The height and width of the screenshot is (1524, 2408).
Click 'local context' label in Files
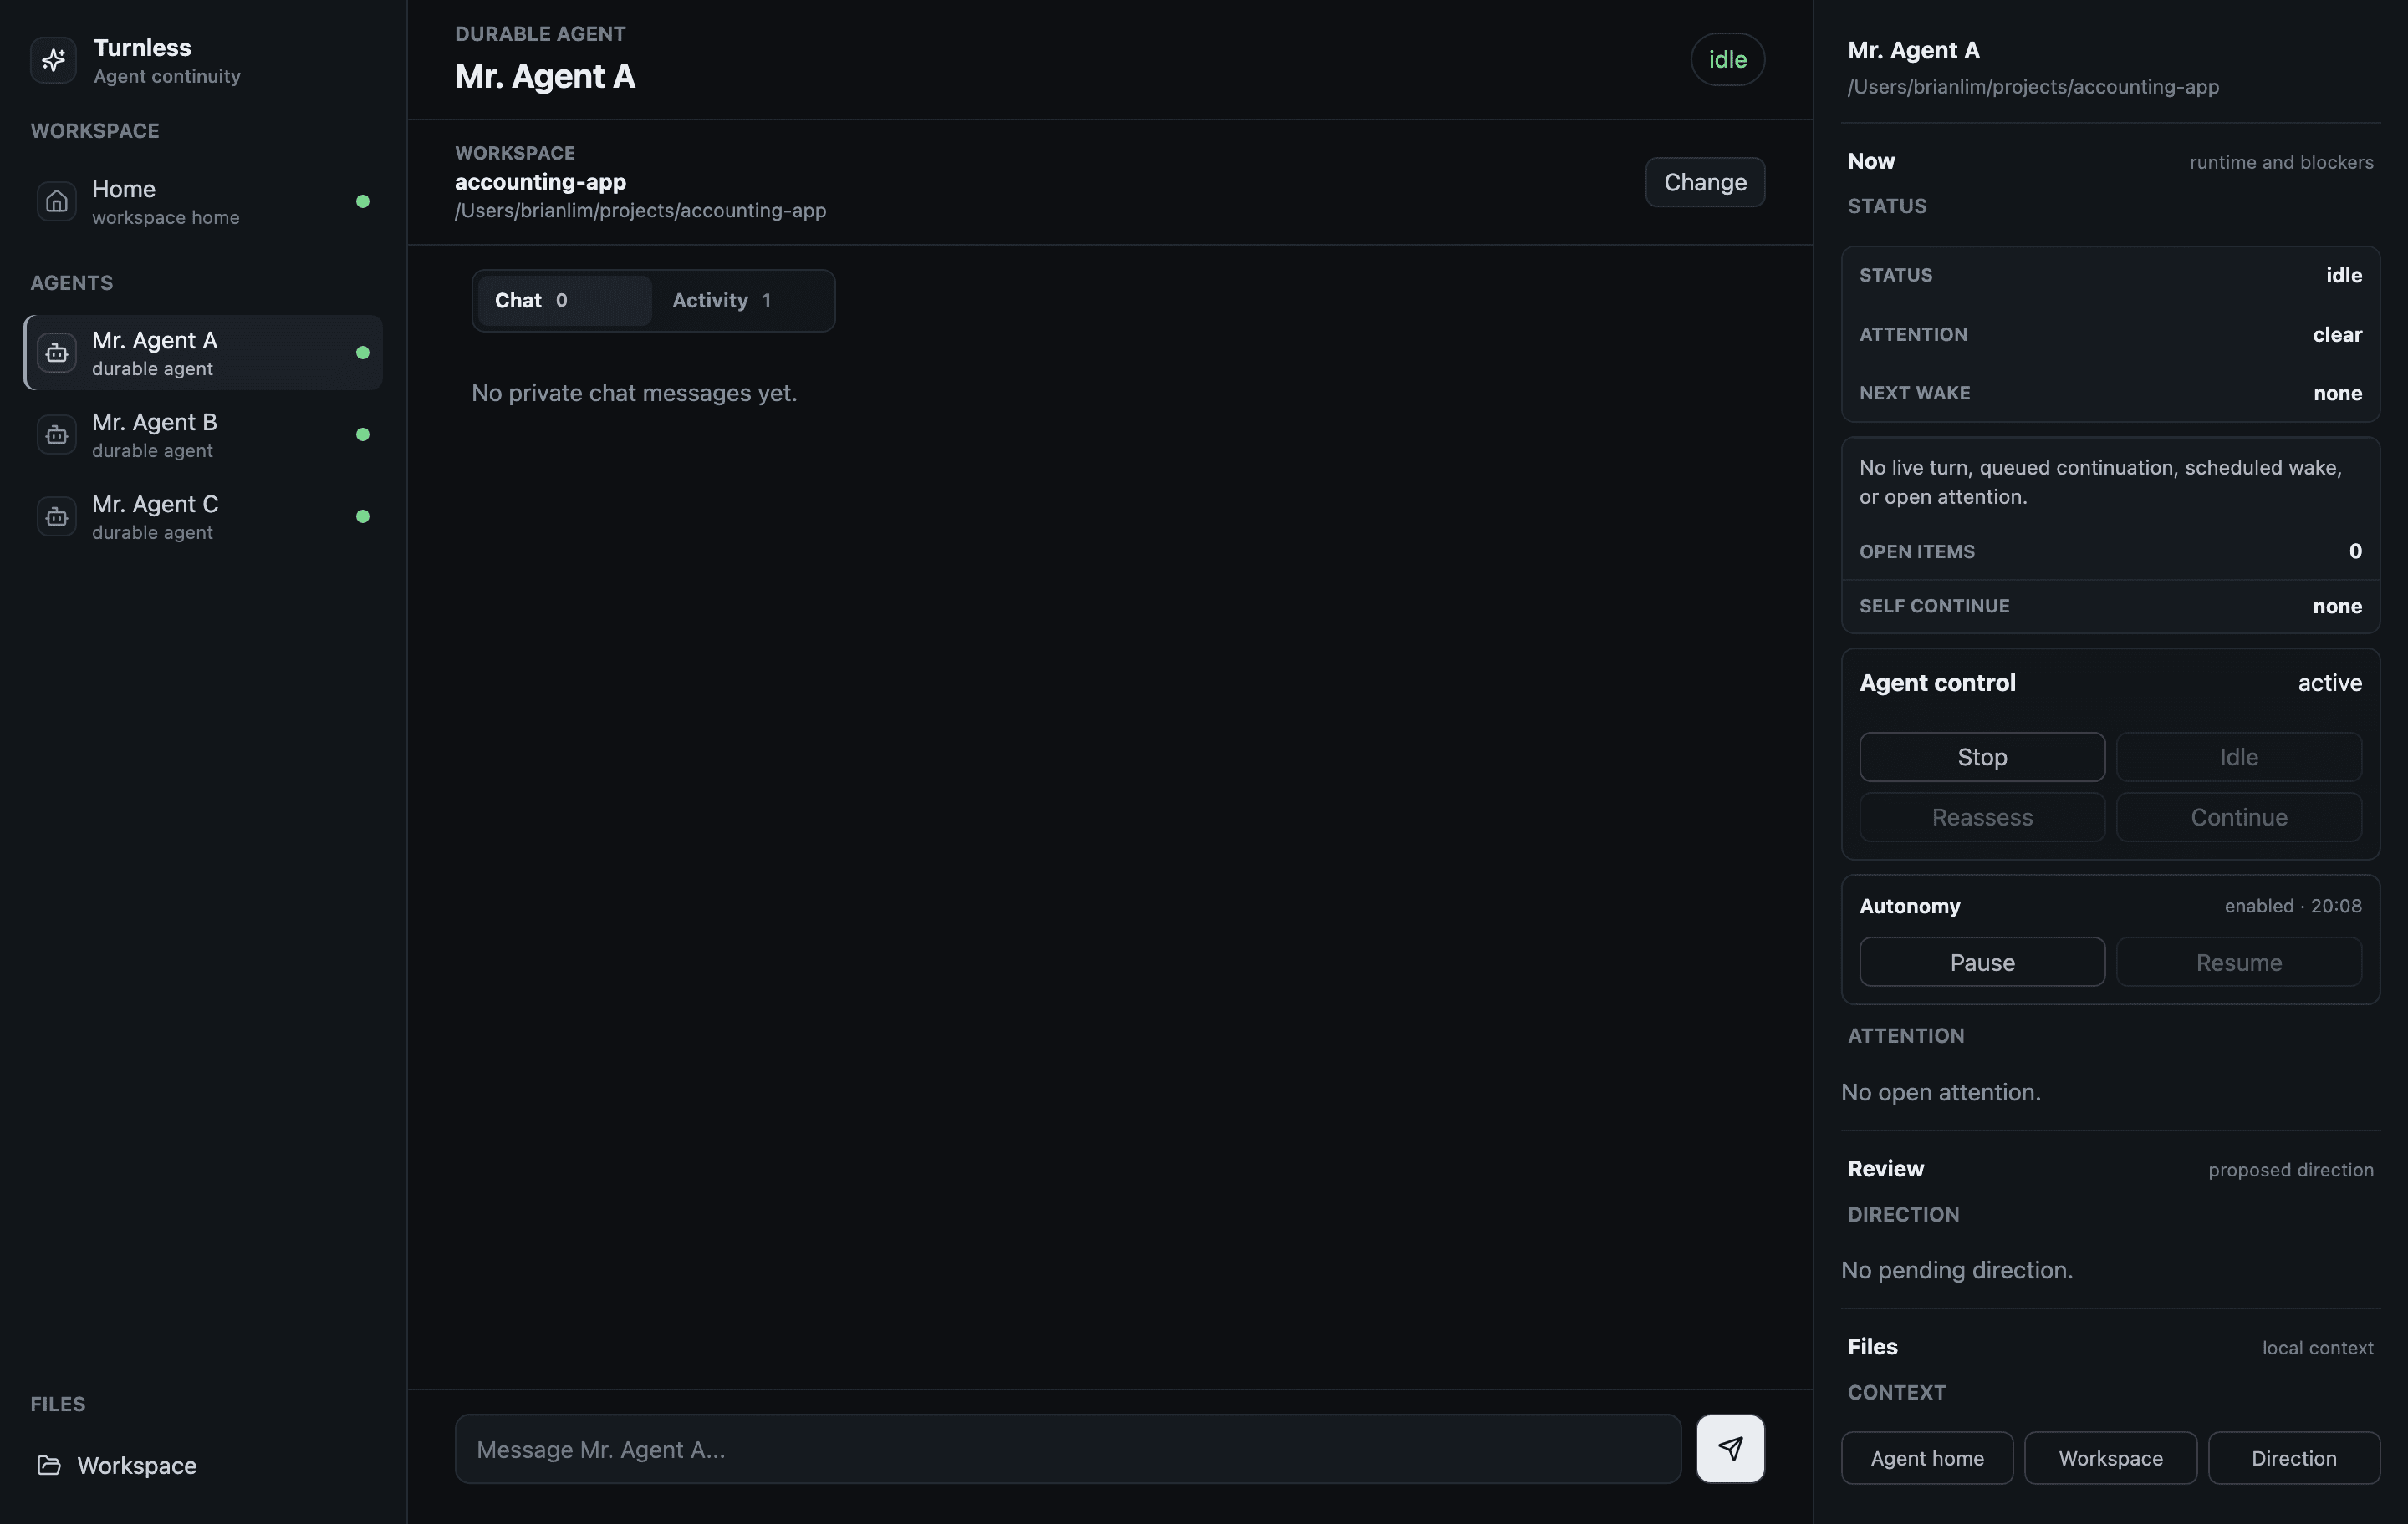[2317, 1347]
